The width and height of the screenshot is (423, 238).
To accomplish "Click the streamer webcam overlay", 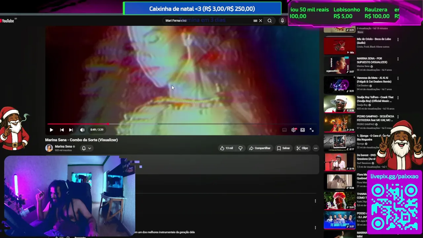I will [69, 196].
